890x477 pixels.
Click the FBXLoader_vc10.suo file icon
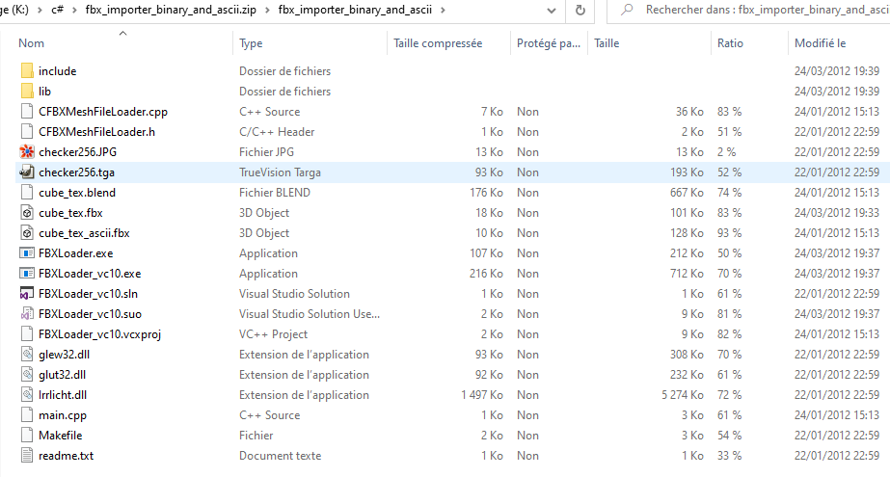tap(27, 314)
